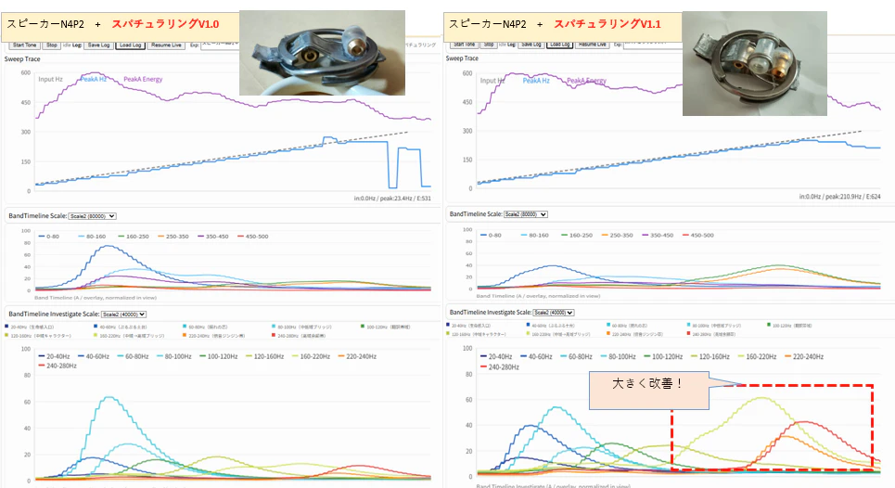Toggle the Input Hz series in V1.0 Sweep Trace
The width and height of the screenshot is (895, 488).
50,80
